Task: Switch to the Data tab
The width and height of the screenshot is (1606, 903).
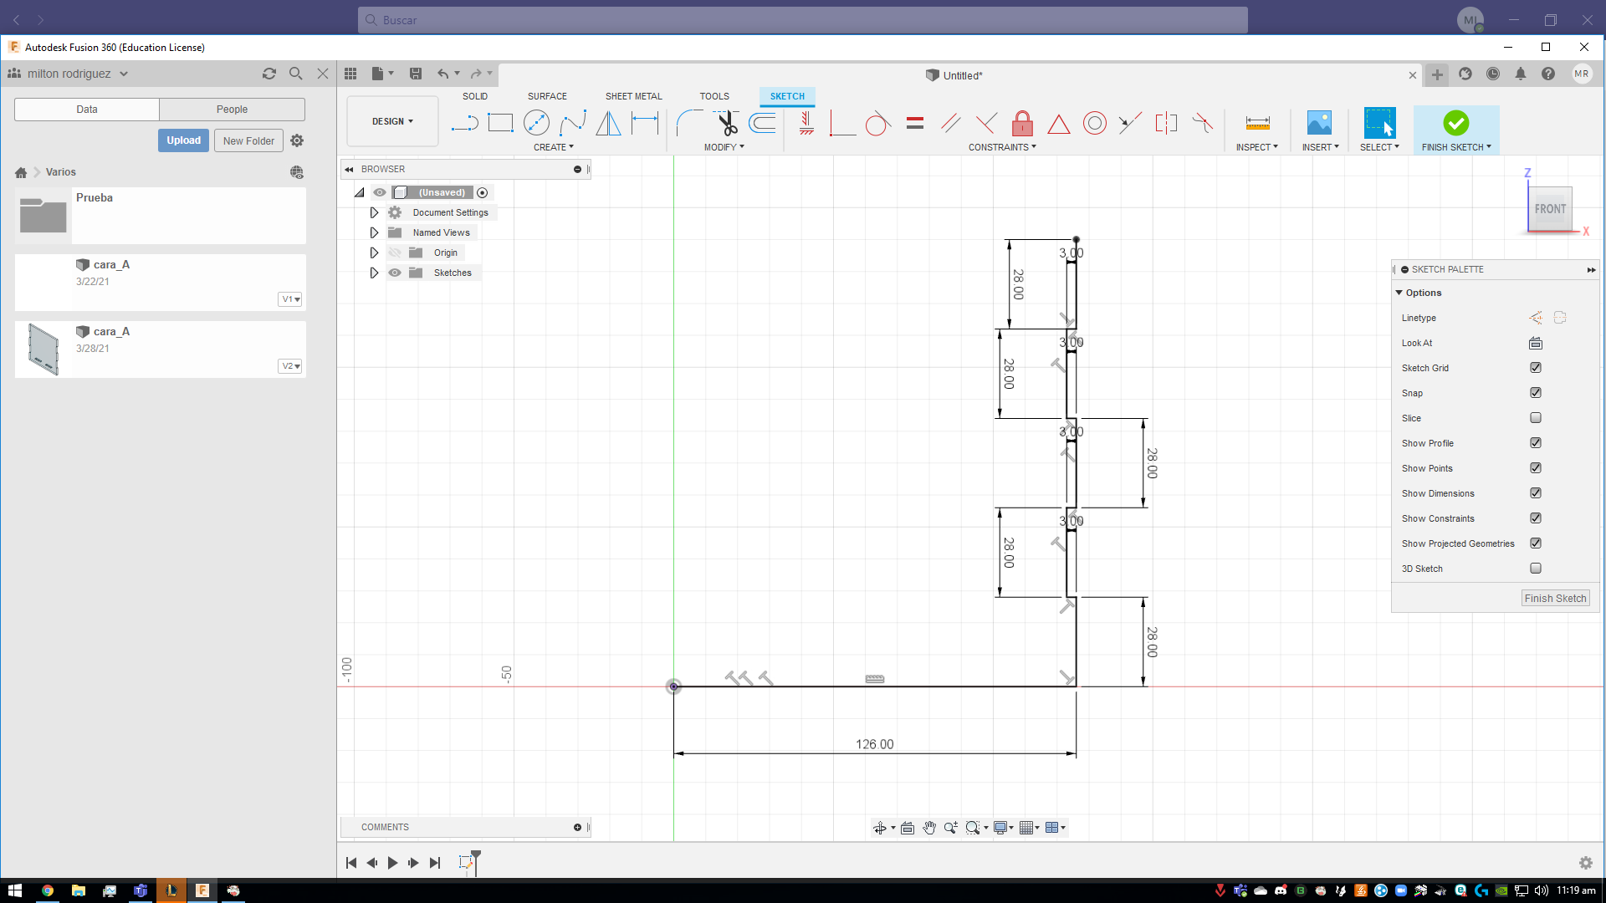Action: [87, 110]
